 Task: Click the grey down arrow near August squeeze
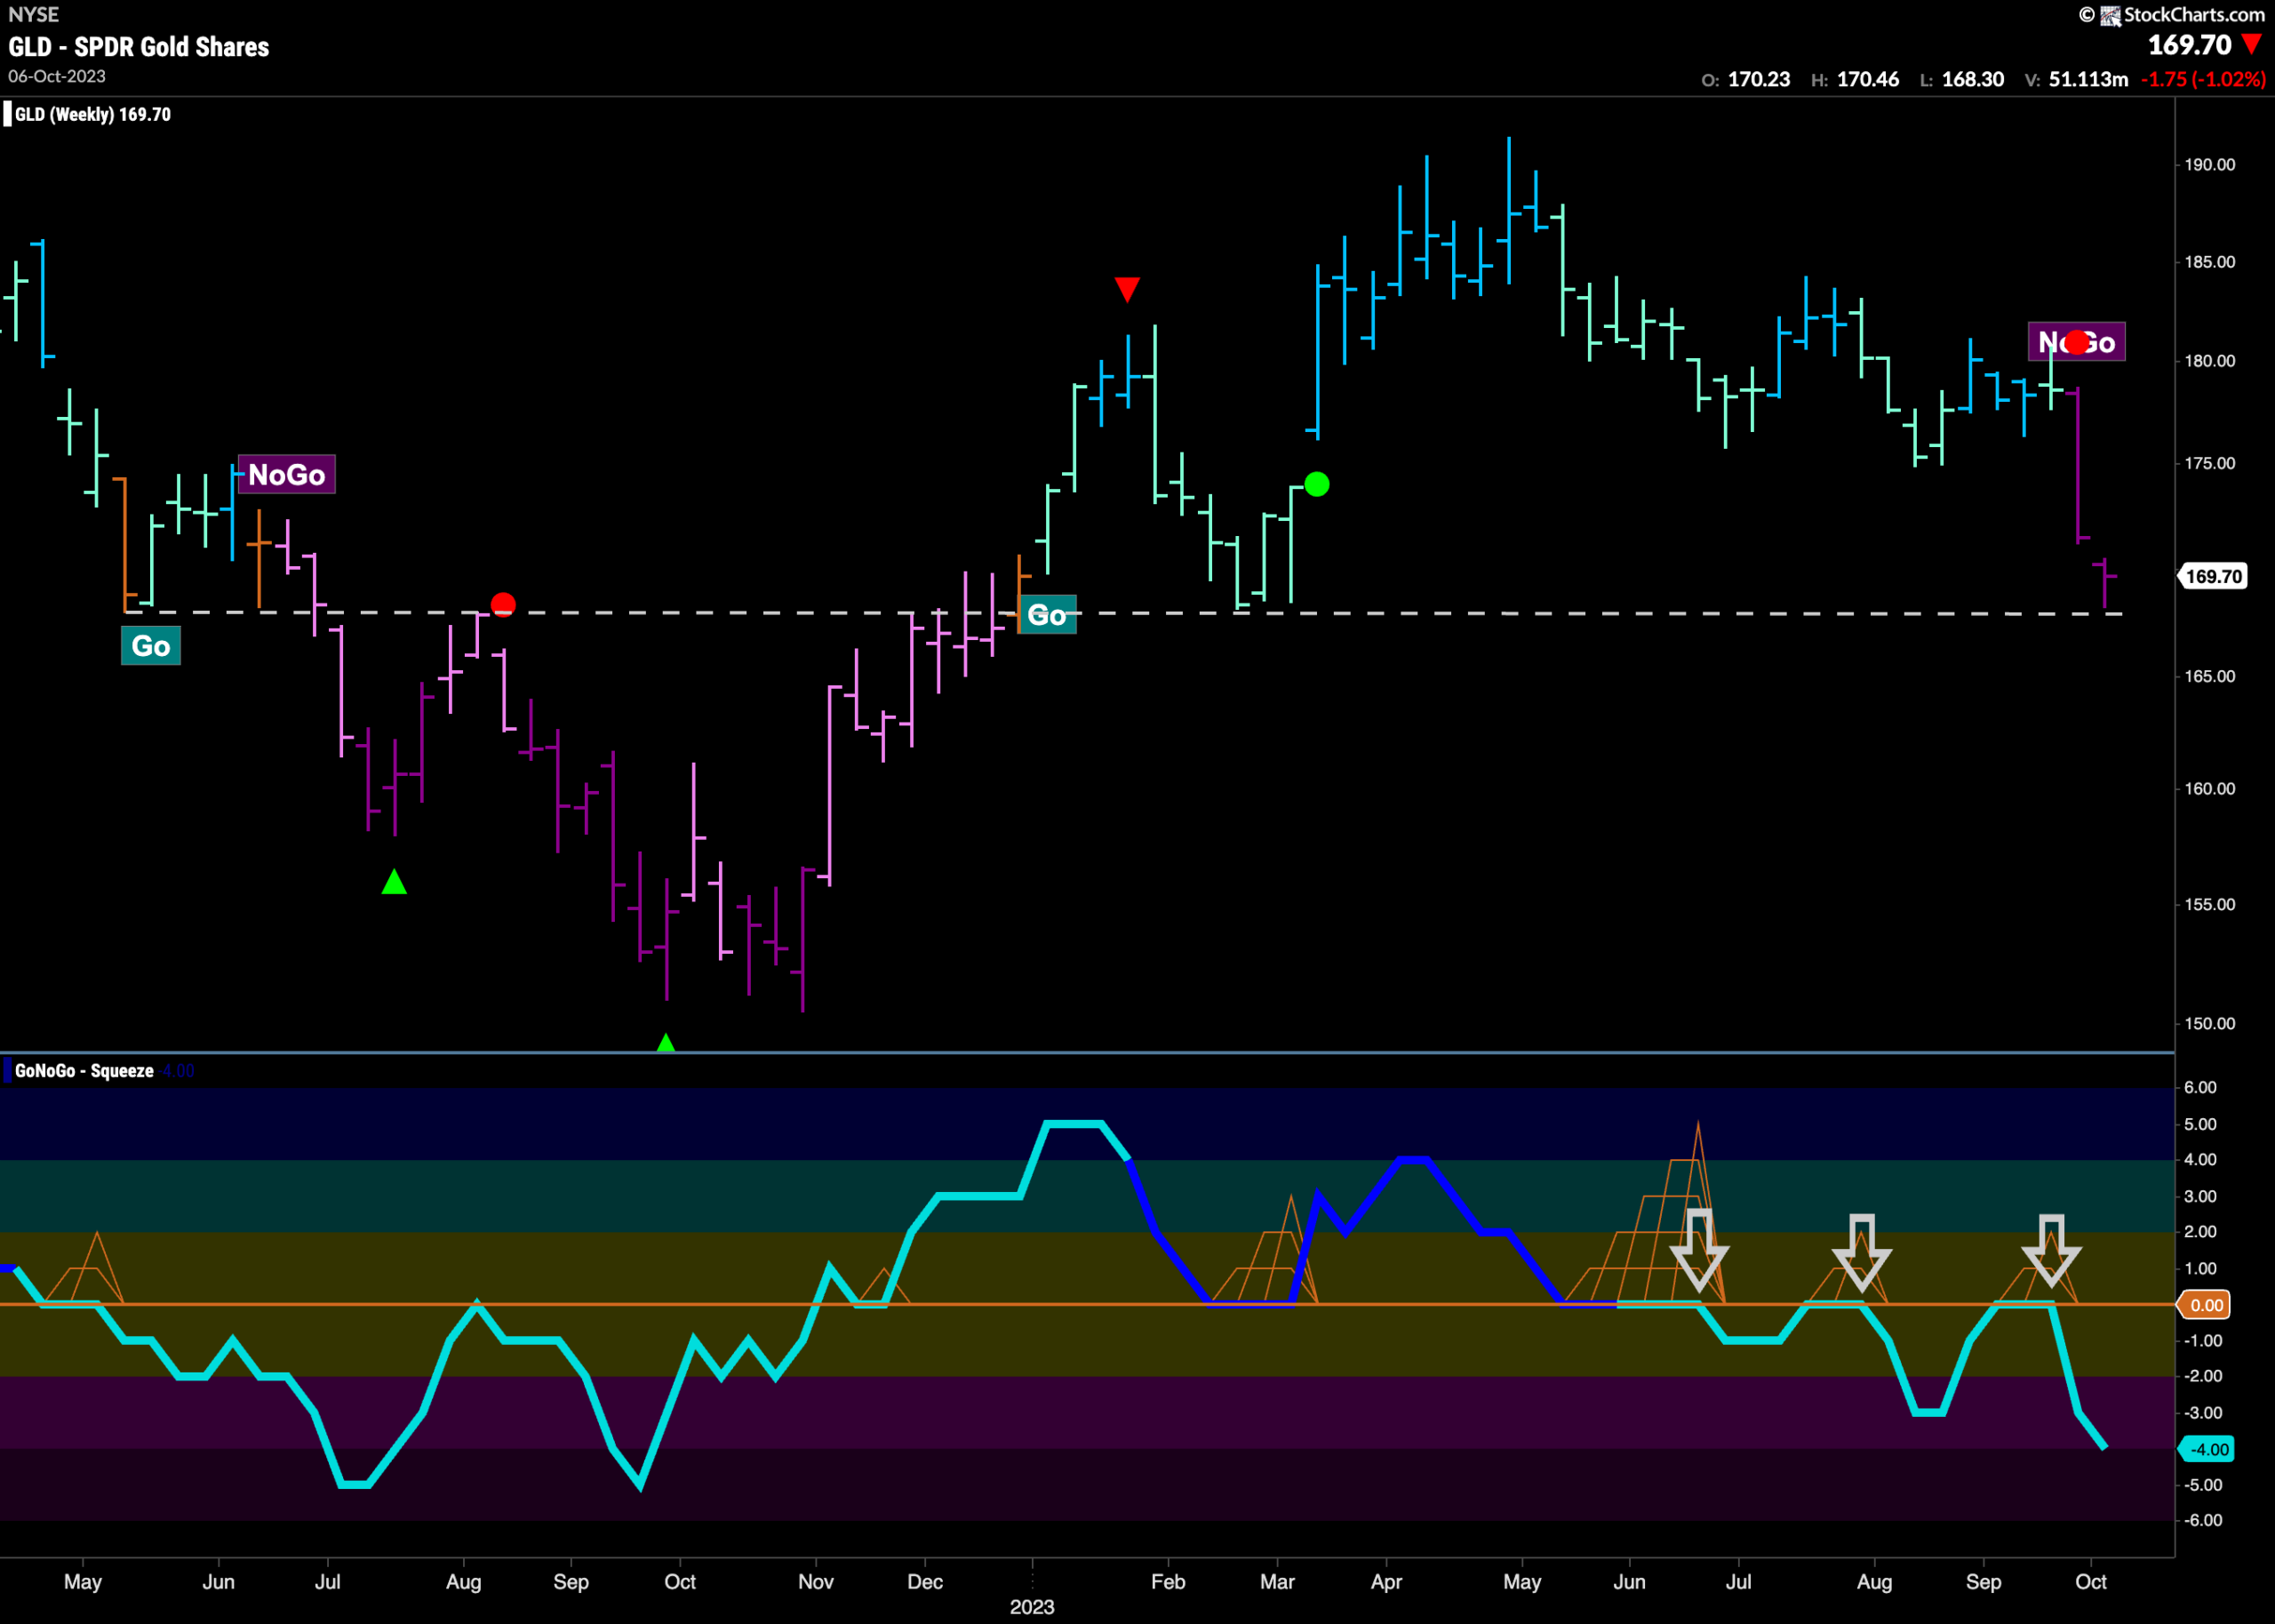1861,1252
